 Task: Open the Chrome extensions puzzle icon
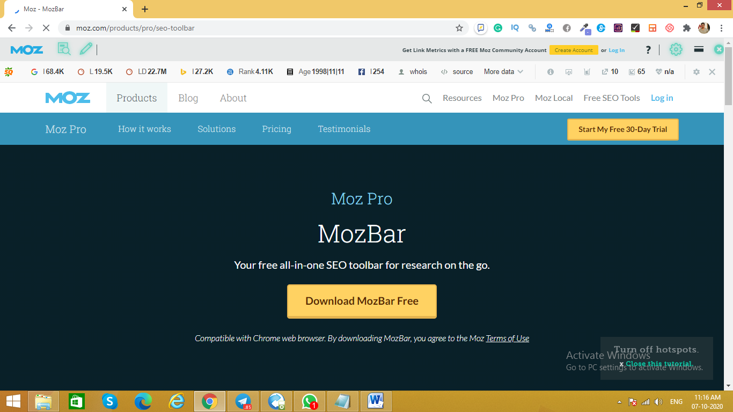tap(686, 28)
